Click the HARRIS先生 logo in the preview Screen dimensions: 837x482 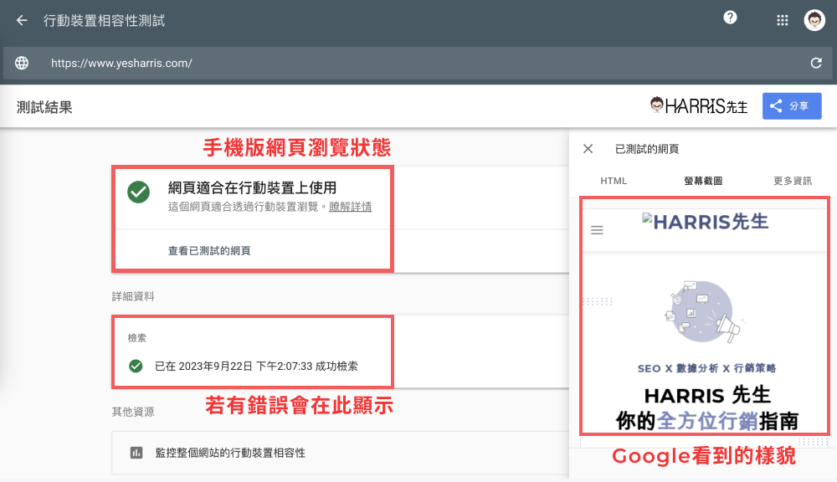pos(705,222)
